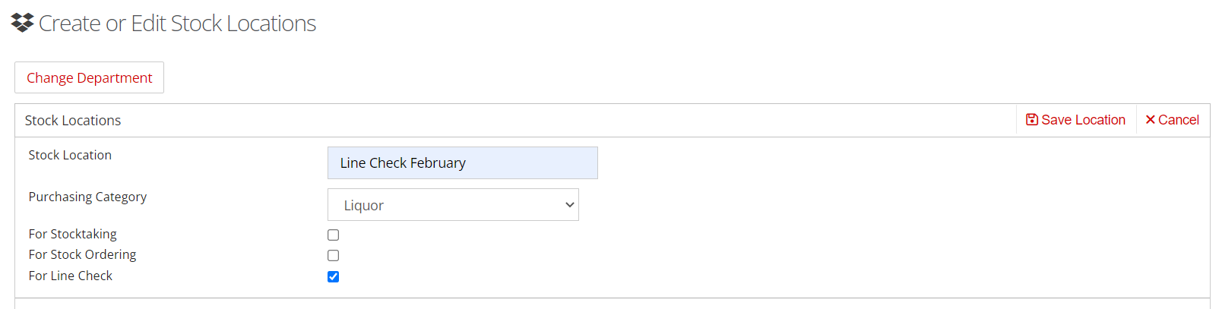Click the red X cancel icon
The image size is (1222, 309).
[1150, 119]
